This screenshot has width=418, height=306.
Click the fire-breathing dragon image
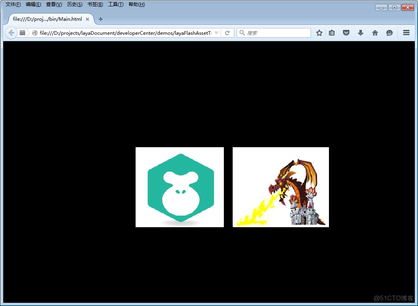(281, 187)
